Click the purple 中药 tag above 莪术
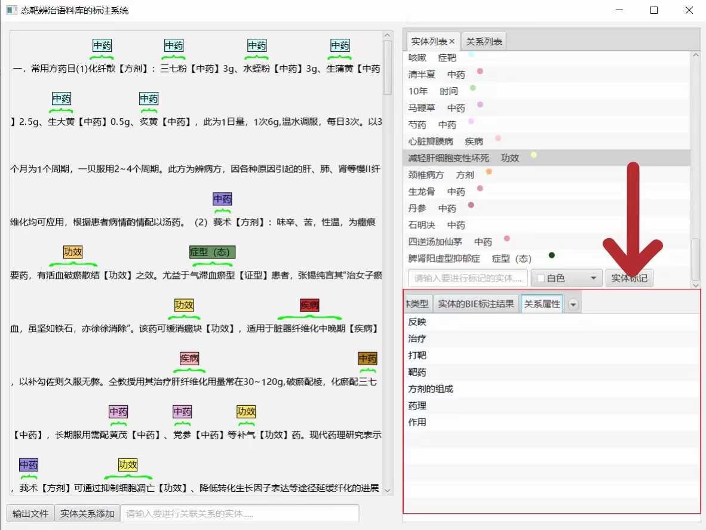706x530 pixels. (222, 199)
